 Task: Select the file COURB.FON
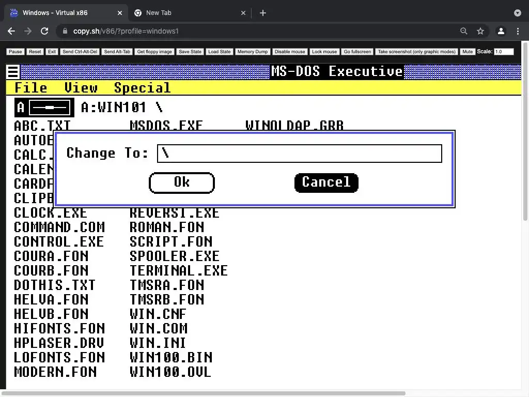(51, 271)
